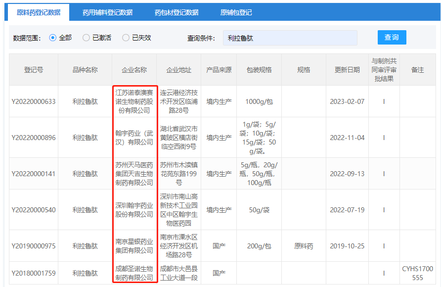Viewport: 441px width, 287px height.
Task: Click update date 2022-07-19
Action: [347, 210]
